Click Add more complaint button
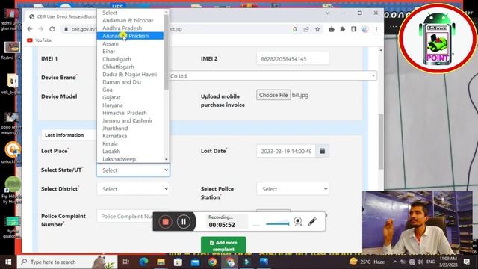The height and width of the screenshot is (269, 478). pyautogui.click(x=223, y=245)
